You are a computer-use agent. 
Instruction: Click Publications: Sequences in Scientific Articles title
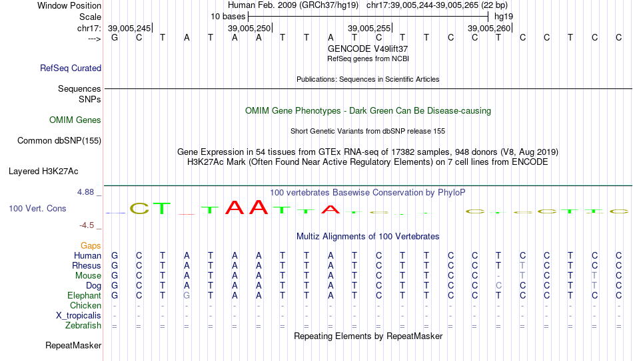pos(368,79)
